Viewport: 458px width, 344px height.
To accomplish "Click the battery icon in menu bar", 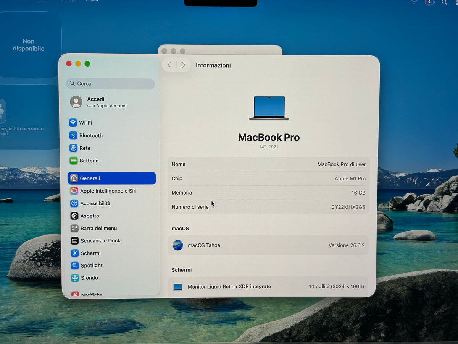I will 429,2.
